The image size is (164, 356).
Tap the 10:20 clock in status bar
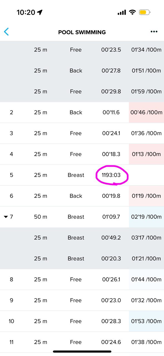[26, 13]
